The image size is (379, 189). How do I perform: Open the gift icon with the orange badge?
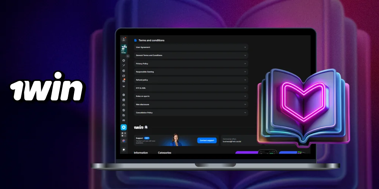pyautogui.click(x=124, y=81)
